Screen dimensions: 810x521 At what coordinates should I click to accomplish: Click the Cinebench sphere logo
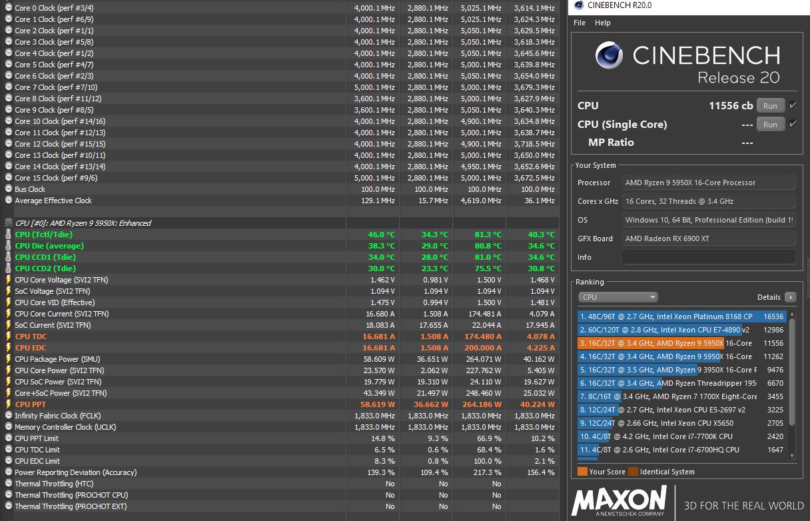coord(609,56)
